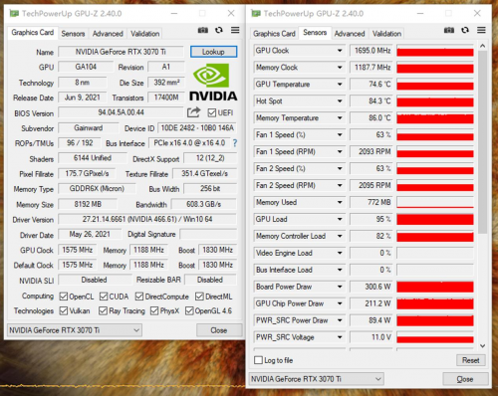Open the Fan 1 Speed (%) dropdown

340,134
